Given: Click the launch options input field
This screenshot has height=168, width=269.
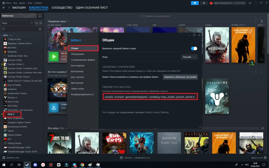Looking at the screenshot, I should pyautogui.click(x=150, y=97).
